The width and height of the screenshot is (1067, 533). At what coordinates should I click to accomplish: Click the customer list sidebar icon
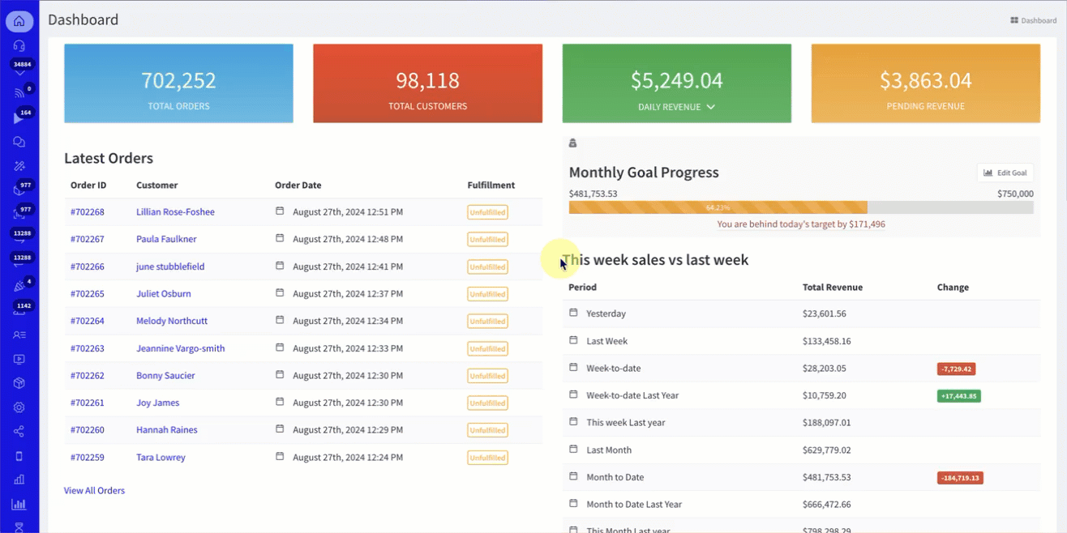[x=19, y=335]
